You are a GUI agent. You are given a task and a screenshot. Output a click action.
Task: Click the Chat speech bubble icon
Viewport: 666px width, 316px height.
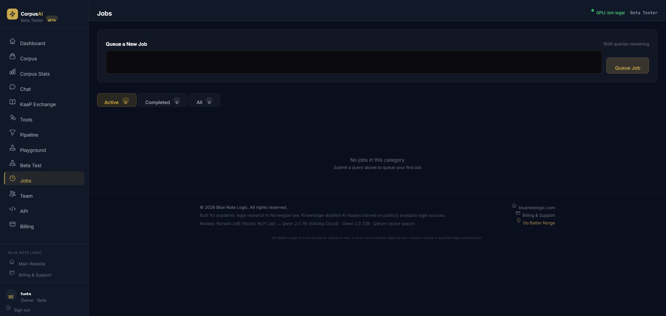(12, 87)
